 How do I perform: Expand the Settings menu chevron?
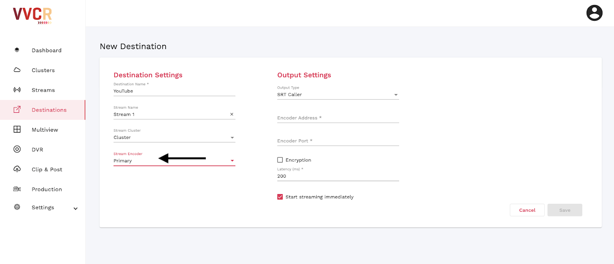point(76,208)
